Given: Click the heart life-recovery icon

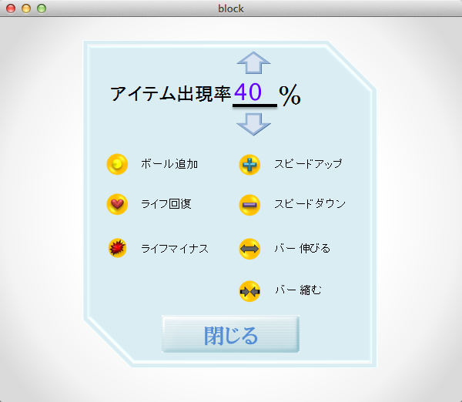Looking at the screenshot, I should pyautogui.click(x=117, y=204).
